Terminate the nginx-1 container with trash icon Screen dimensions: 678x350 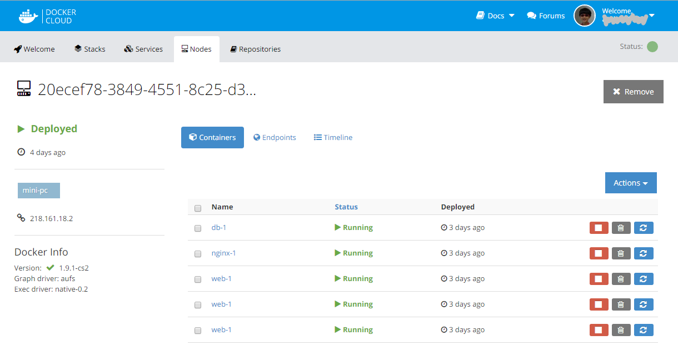click(x=621, y=253)
